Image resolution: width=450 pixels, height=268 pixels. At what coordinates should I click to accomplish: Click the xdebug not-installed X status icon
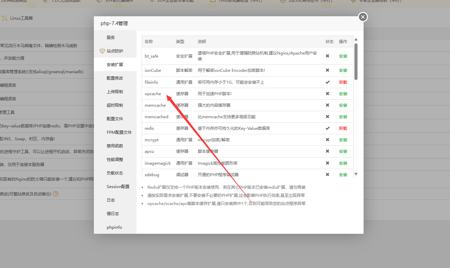[x=327, y=174]
